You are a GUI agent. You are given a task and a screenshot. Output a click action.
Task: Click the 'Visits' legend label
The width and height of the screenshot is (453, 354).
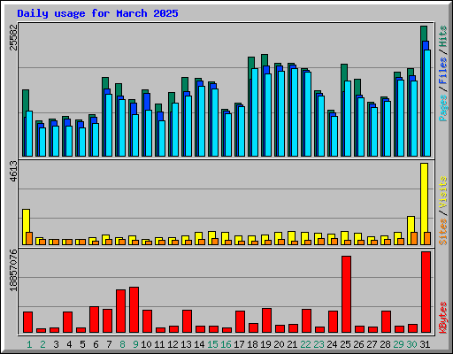(x=443, y=193)
